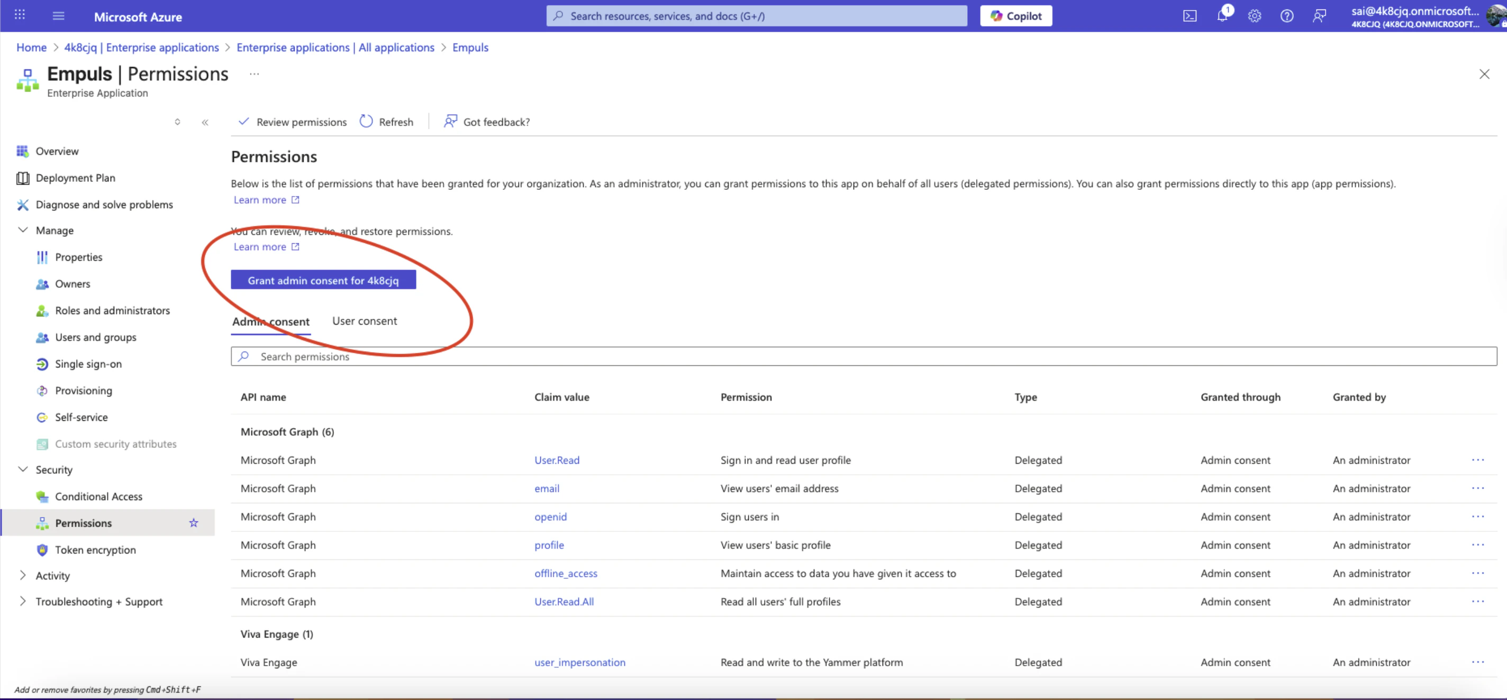Image resolution: width=1507 pixels, height=700 pixels.
Task: Click the feedback icon in top bar
Action: tap(1319, 16)
